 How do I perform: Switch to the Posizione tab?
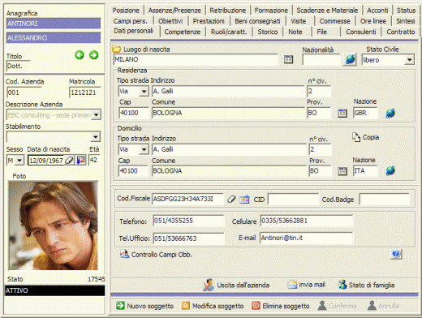click(x=126, y=11)
